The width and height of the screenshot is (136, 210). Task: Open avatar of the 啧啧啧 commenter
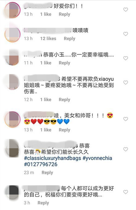tap(12, 34)
